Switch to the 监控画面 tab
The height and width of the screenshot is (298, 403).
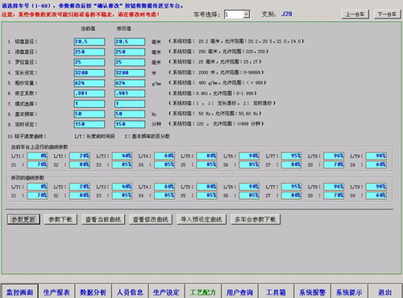click(x=19, y=292)
